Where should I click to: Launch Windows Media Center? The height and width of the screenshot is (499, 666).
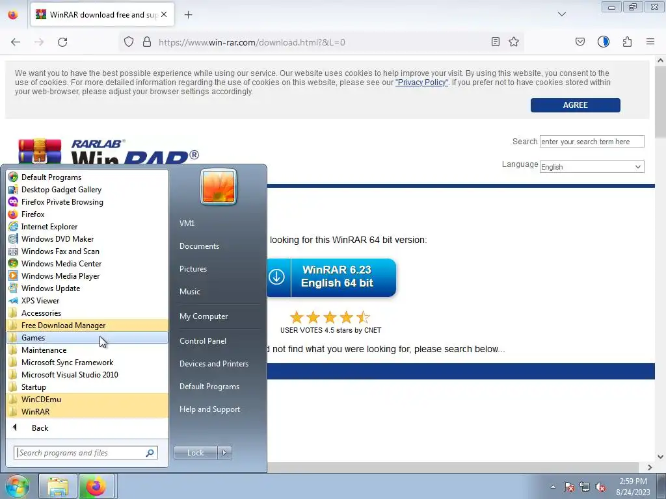coord(87,264)
